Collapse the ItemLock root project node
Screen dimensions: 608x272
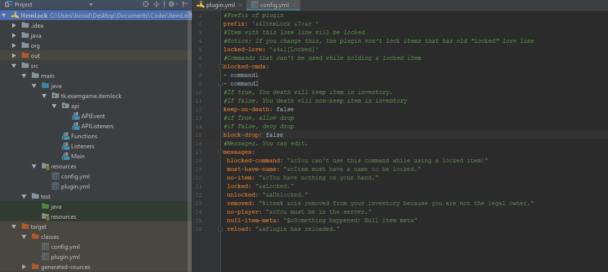(x=5, y=16)
